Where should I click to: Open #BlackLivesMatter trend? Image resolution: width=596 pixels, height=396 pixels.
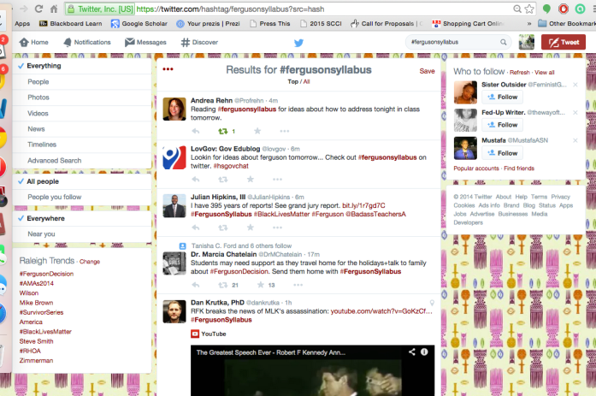(45, 331)
